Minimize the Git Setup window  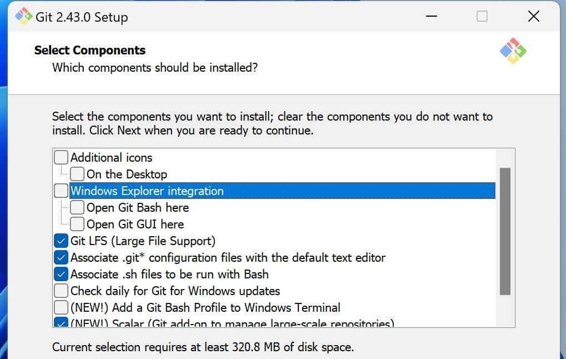pyautogui.click(x=432, y=17)
